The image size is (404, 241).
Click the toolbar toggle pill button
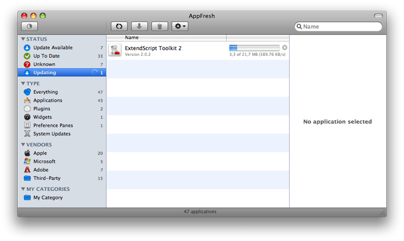point(378,16)
